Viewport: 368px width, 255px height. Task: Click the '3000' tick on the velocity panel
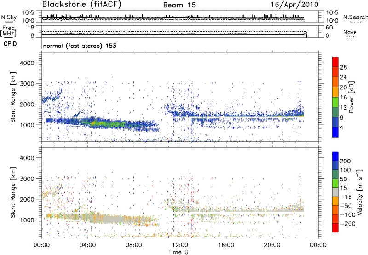tap(27, 179)
